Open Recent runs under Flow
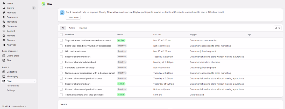 tap(13, 86)
